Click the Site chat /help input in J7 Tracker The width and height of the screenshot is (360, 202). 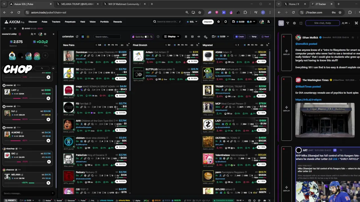coord(323,23)
